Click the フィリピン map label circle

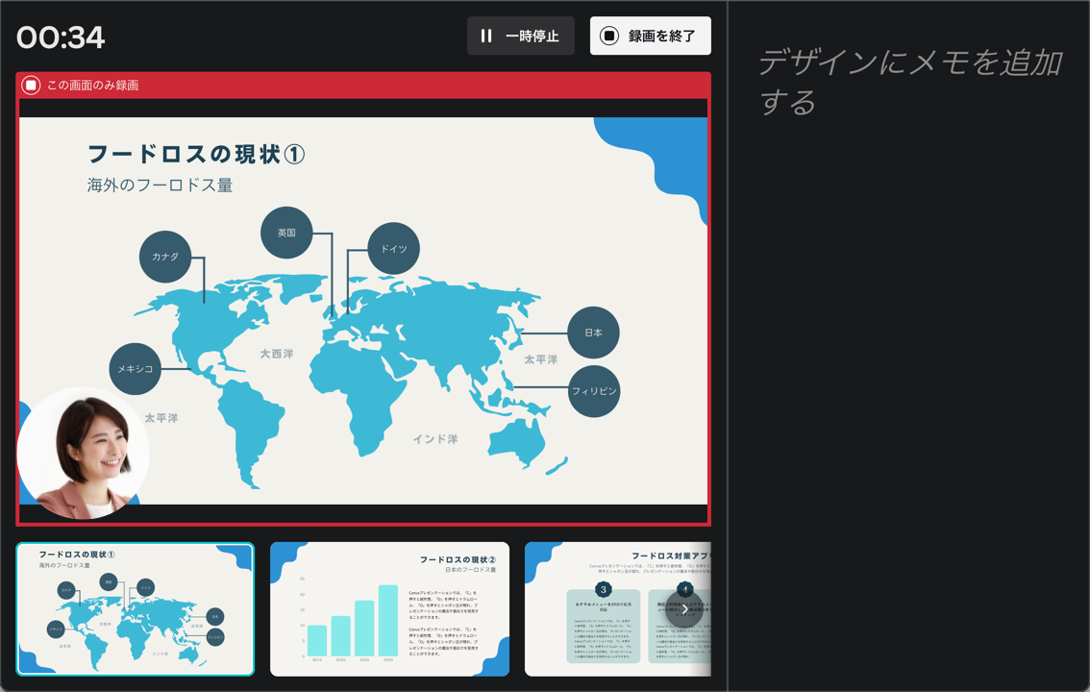(594, 391)
